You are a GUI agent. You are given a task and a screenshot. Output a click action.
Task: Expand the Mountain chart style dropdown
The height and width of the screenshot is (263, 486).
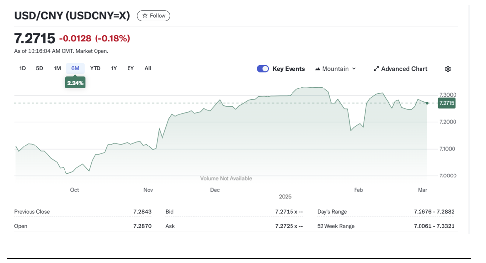[335, 69]
